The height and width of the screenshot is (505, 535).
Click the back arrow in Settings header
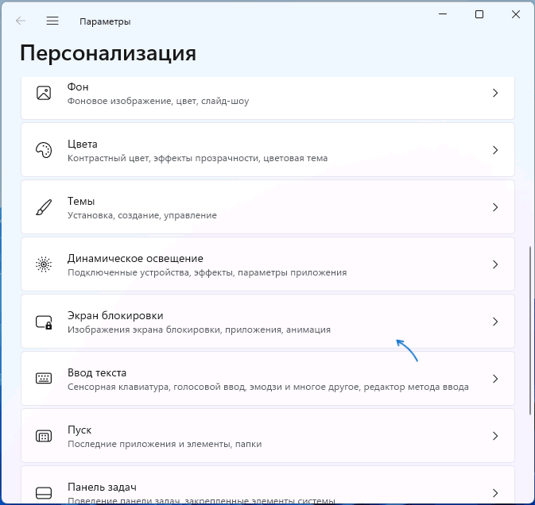(x=21, y=21)
